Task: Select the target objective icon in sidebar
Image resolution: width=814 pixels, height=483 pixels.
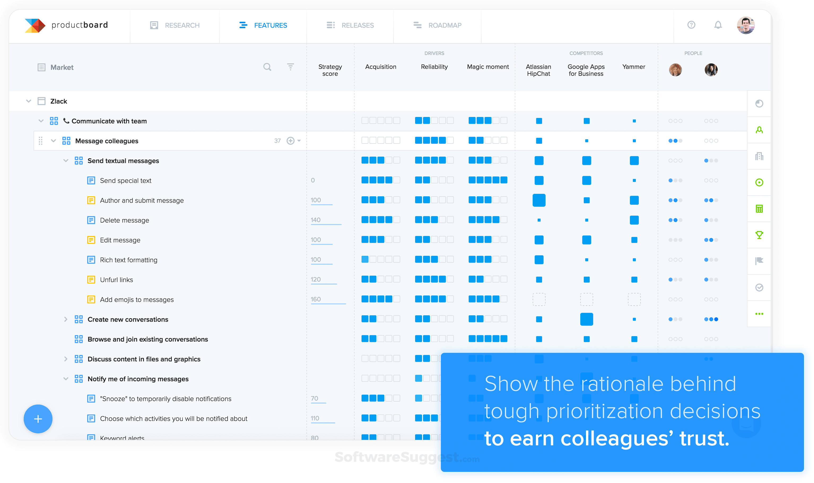Action: (759, 182)
